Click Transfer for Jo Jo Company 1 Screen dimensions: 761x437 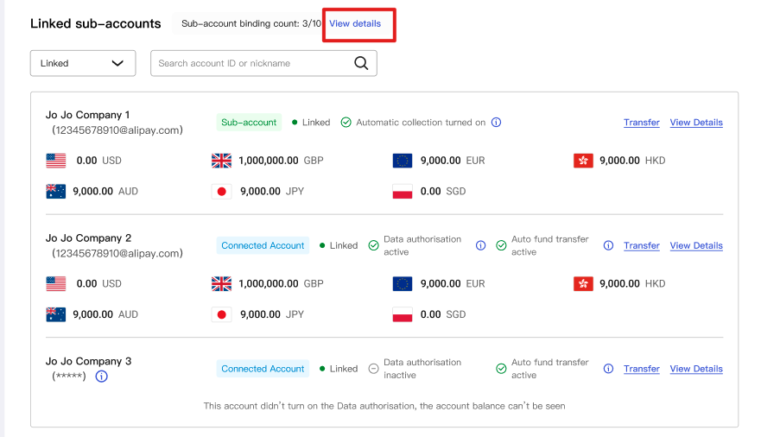coord(642,123)
